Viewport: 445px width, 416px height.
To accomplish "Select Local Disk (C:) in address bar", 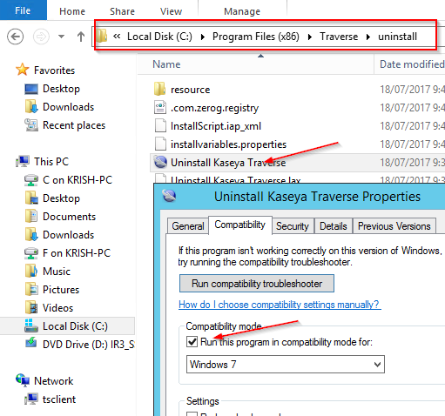I will tap(159, 37).
